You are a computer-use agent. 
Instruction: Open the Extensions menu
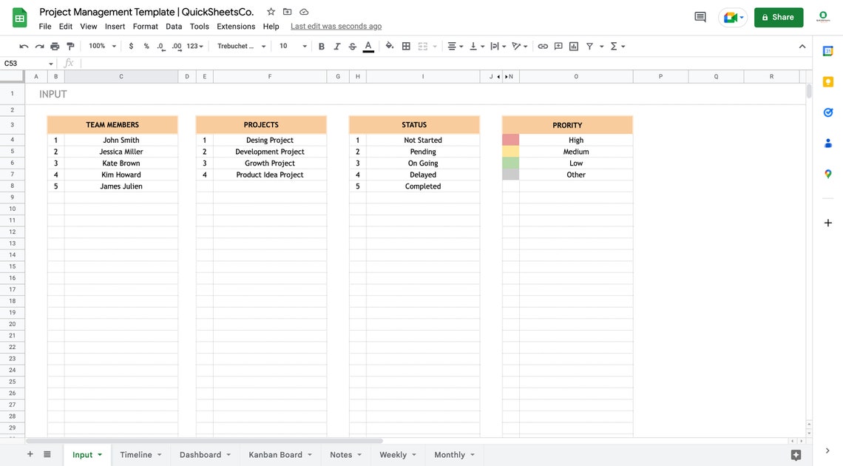(235, 26)
